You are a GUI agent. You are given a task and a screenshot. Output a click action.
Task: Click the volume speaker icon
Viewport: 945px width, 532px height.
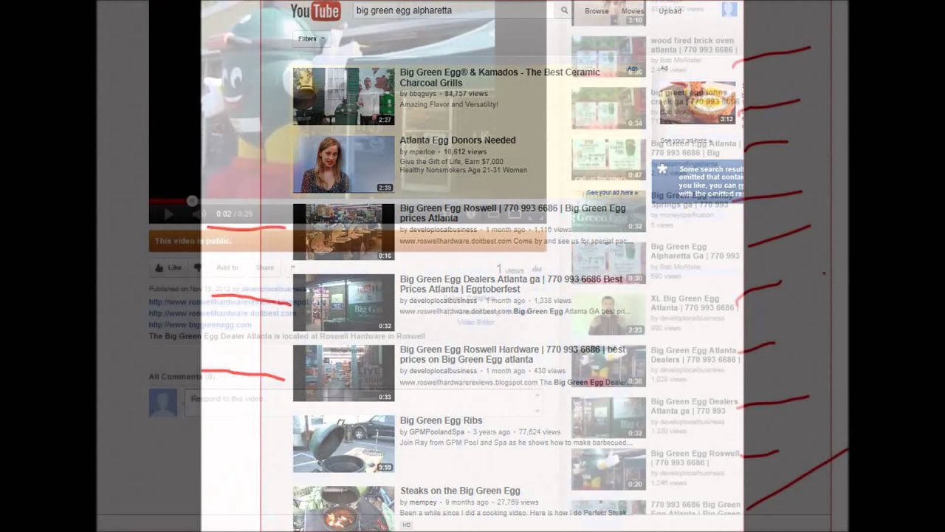(x=198, y=214)
